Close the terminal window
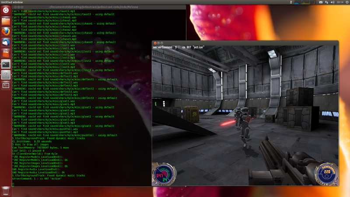 pyautogui.click(x=15, y=7)
